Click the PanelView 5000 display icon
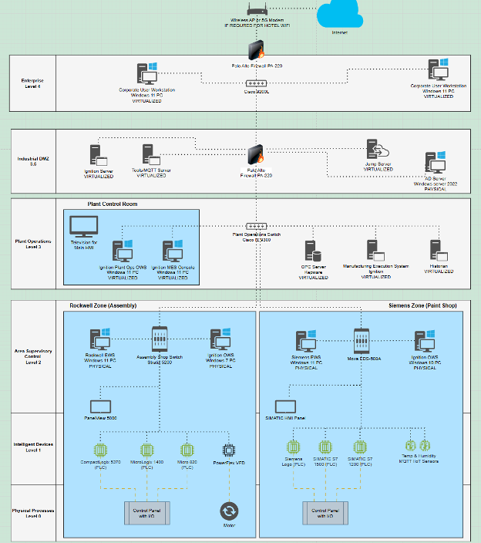The width and height of the screenshot is (481, 543). [100, 406]
